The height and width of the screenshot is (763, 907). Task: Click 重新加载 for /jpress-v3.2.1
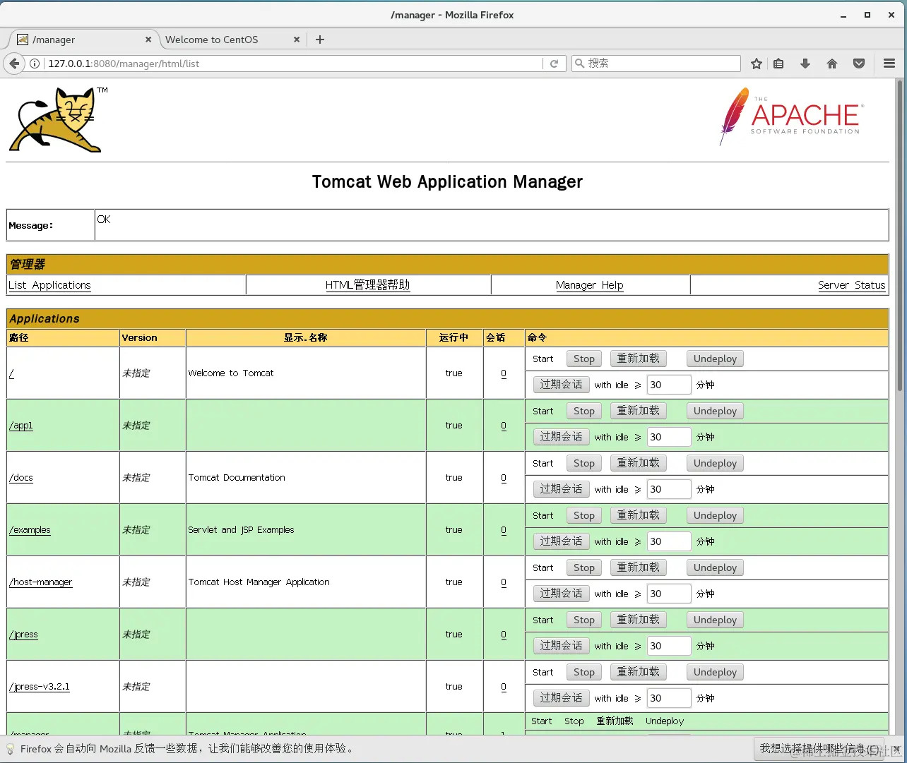[639, 672]
